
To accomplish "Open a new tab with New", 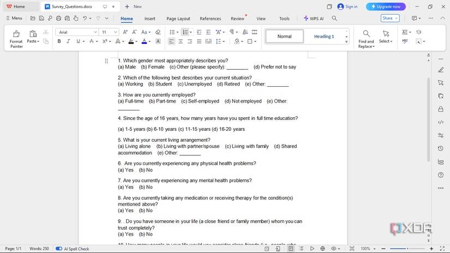I will pos(134,7).
